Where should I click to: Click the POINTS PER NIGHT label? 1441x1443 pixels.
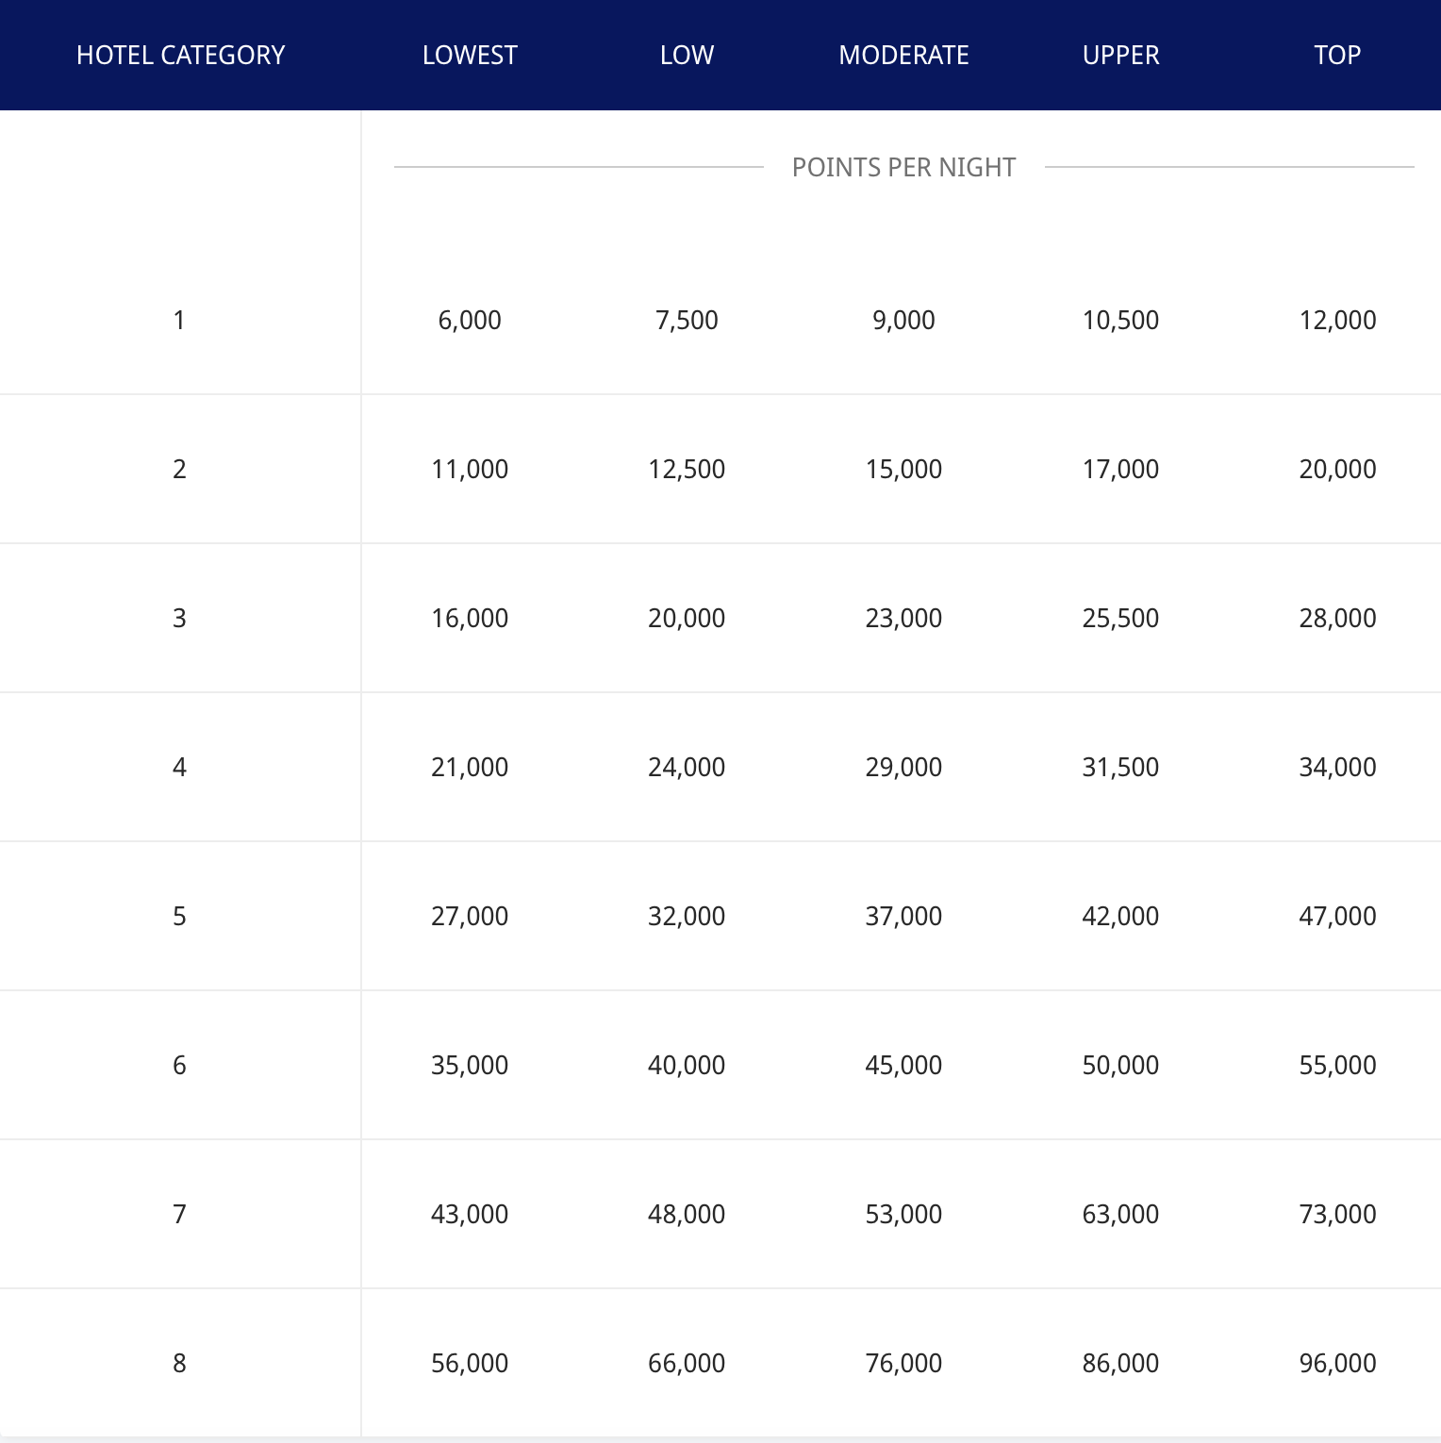pyautogui.click(x=903, y=167)
